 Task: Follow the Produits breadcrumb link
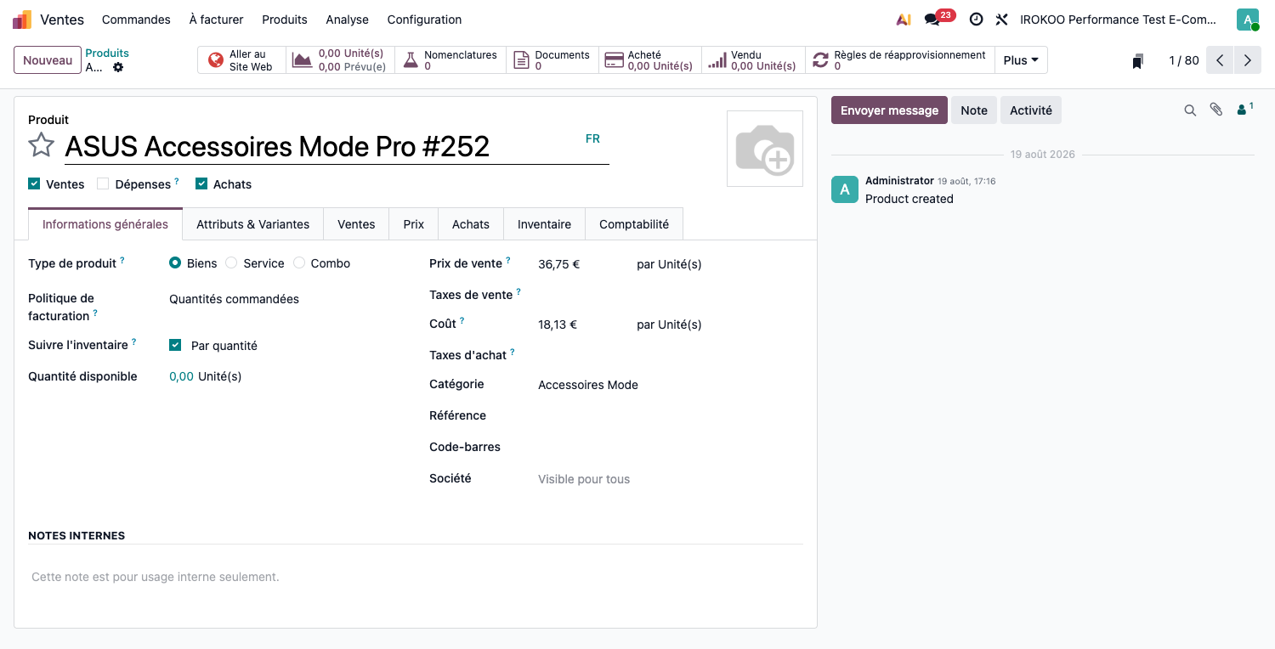(107, 53)
